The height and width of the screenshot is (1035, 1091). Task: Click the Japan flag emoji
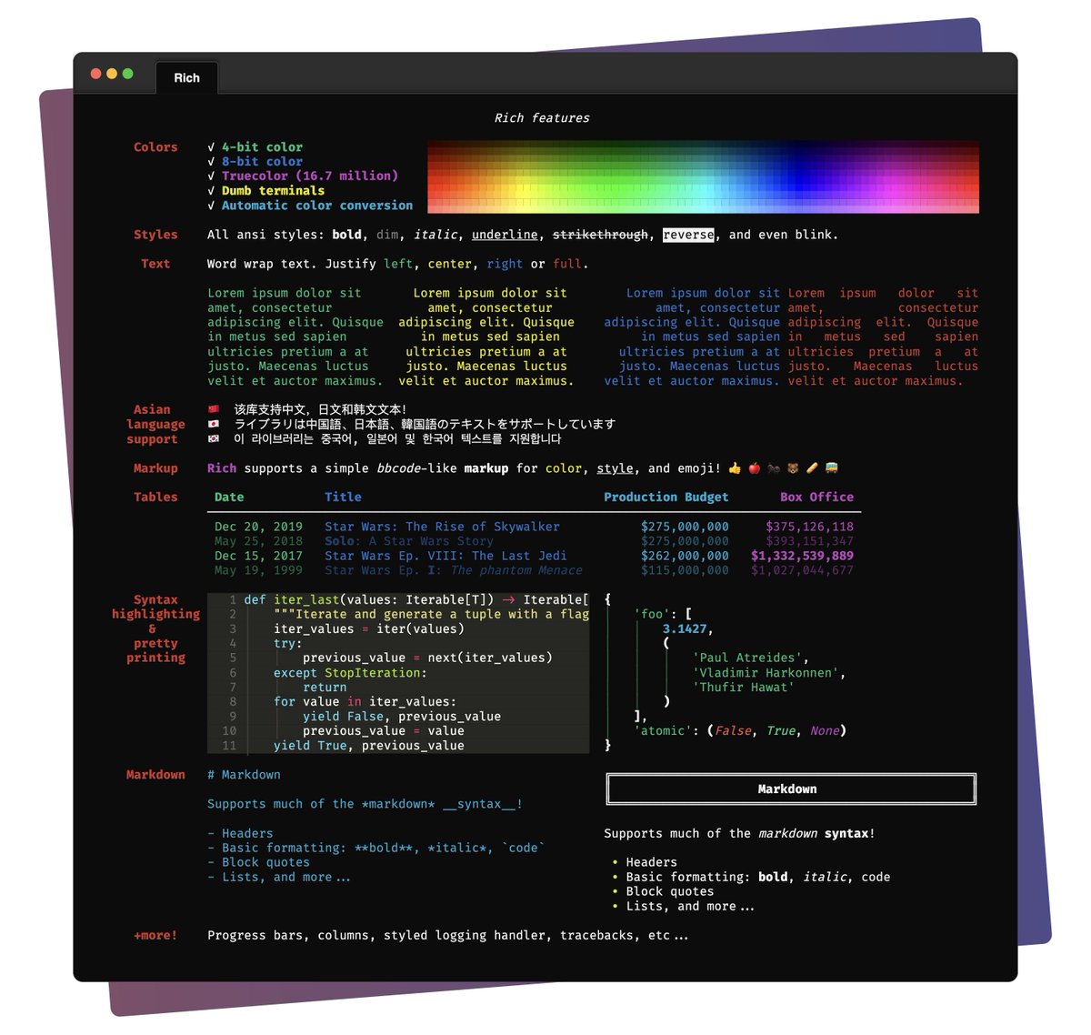214,425
